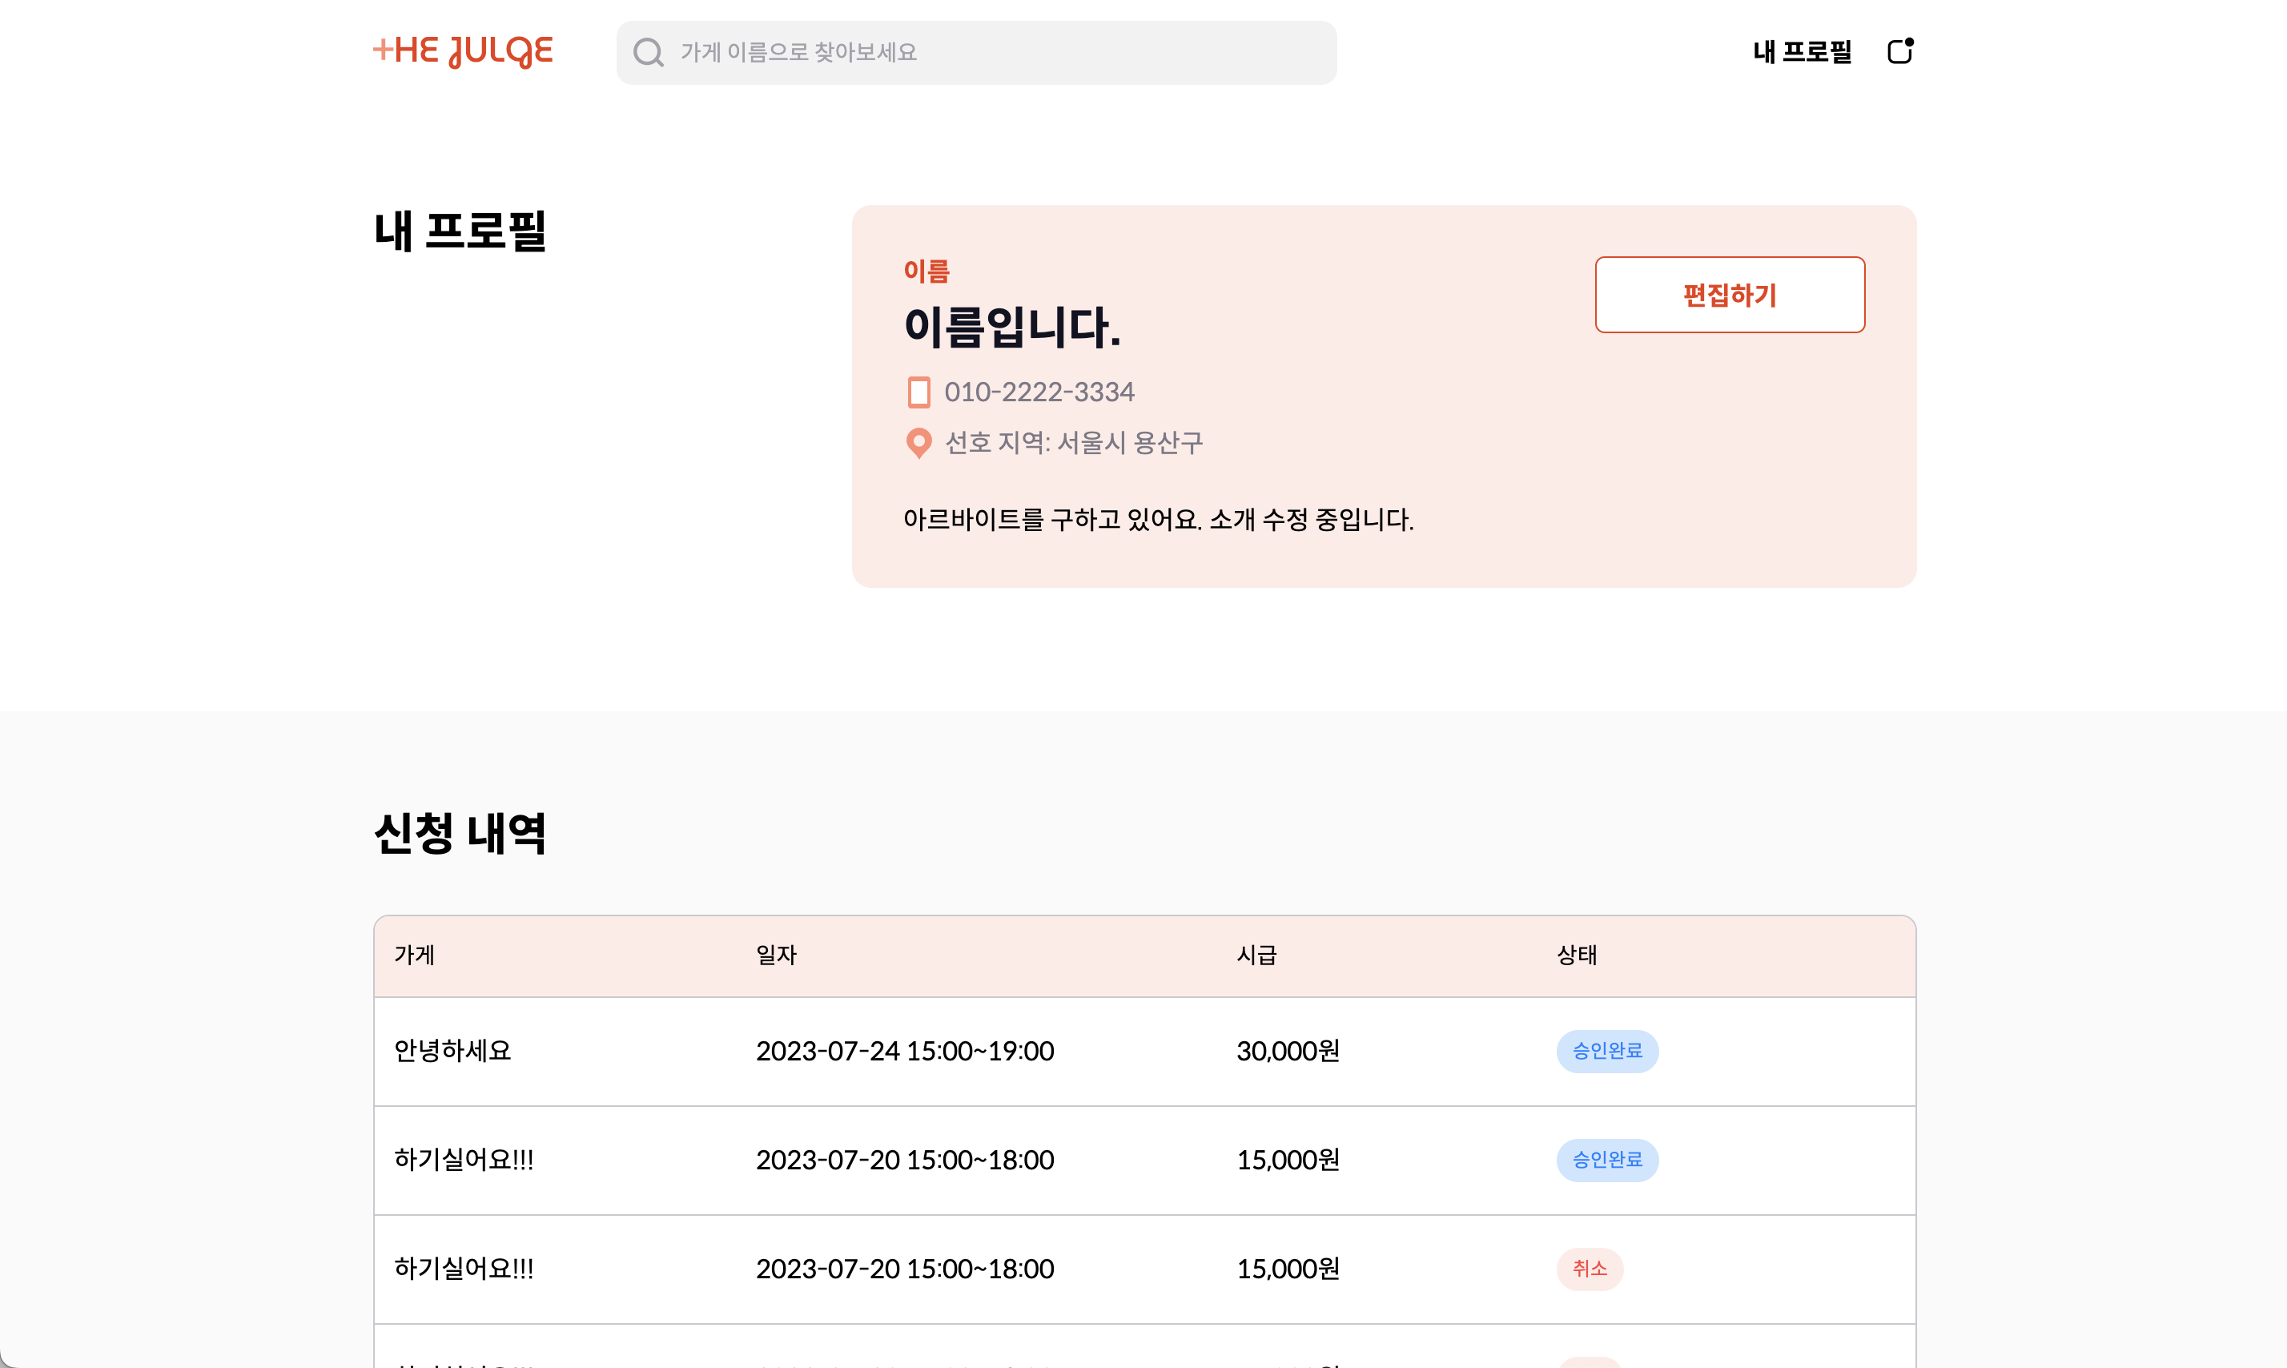Click first 승인완료 status badge
This screenshot has height=1368, width=2287.
tap(1607, 1051)
